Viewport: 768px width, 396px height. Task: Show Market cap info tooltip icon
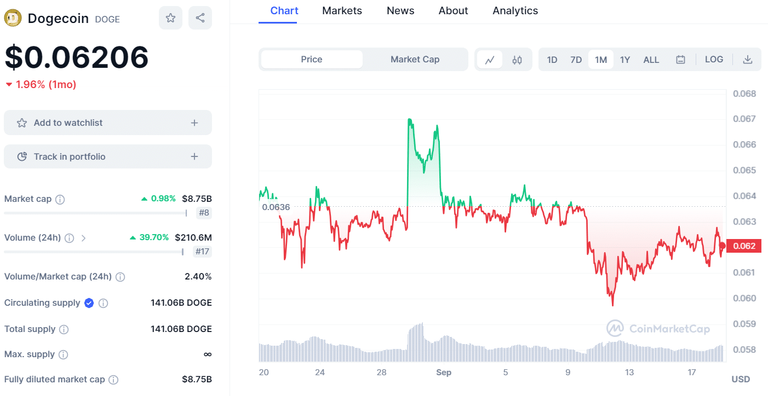[x=60, y=200]
